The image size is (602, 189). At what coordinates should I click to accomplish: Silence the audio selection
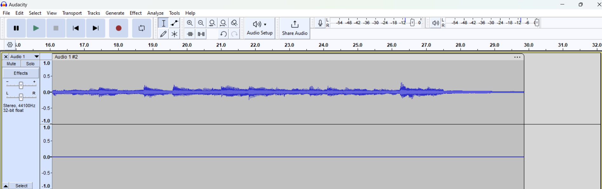tap(201, 34)
